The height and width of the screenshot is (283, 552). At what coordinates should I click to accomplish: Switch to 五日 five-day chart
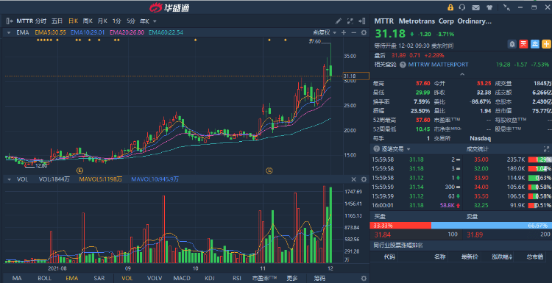click(x=57, y=21)
